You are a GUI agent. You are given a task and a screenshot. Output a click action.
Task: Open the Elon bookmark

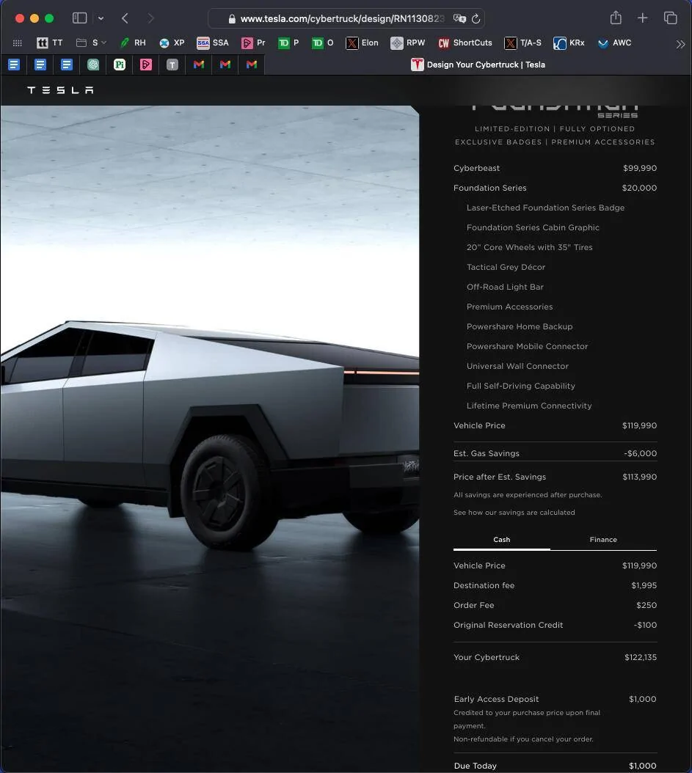tap(362, 43)
